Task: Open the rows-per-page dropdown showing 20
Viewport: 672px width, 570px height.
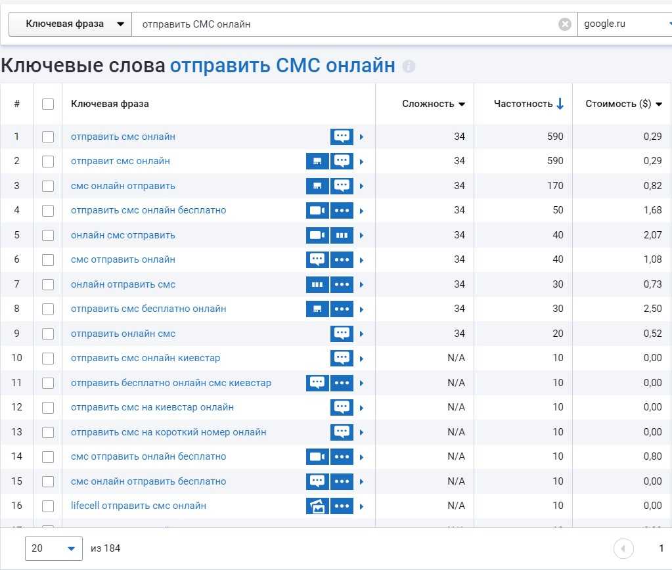Action: [54, 548]
